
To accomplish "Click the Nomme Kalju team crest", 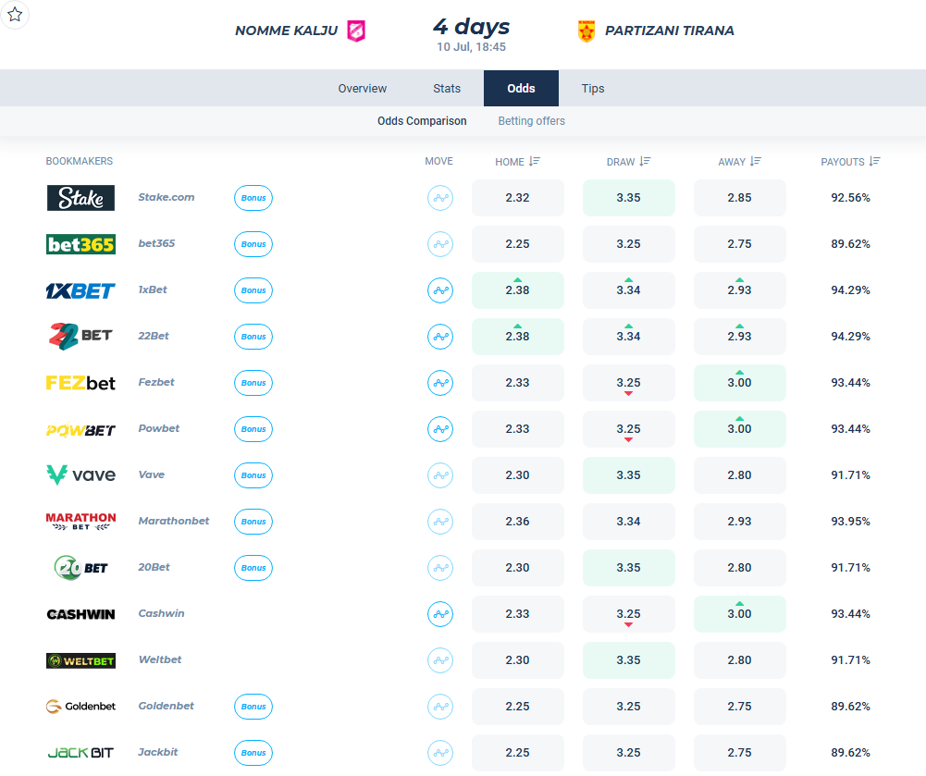I will (355, 31).
